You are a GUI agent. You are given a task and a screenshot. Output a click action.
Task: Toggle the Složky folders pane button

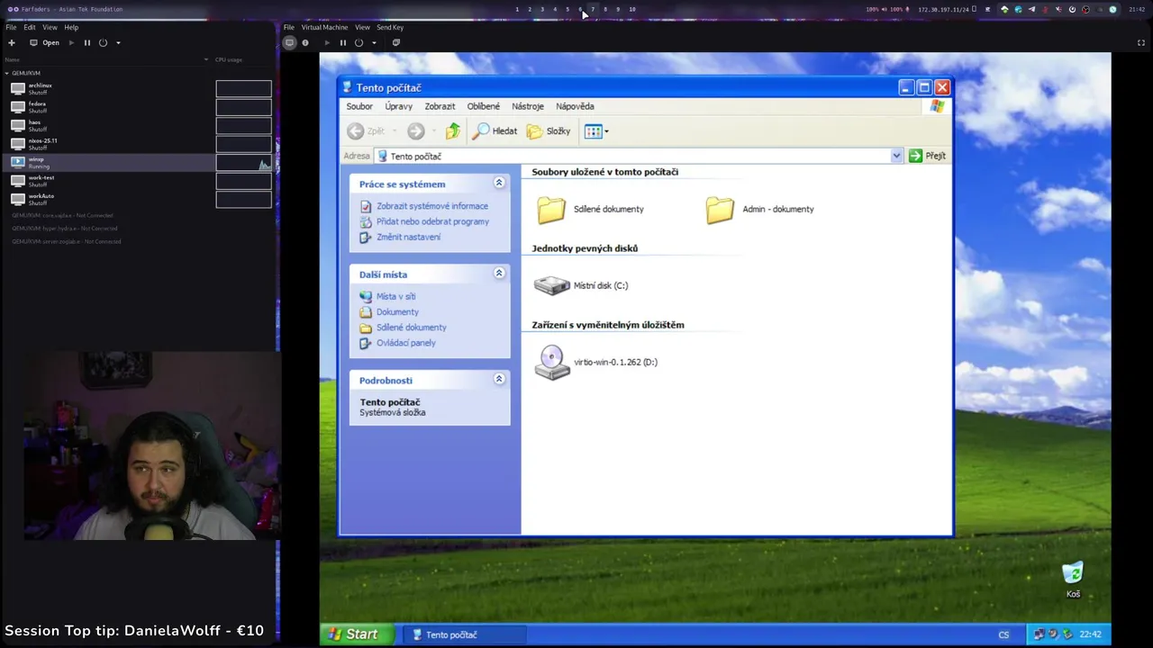(x=549, y=131)
